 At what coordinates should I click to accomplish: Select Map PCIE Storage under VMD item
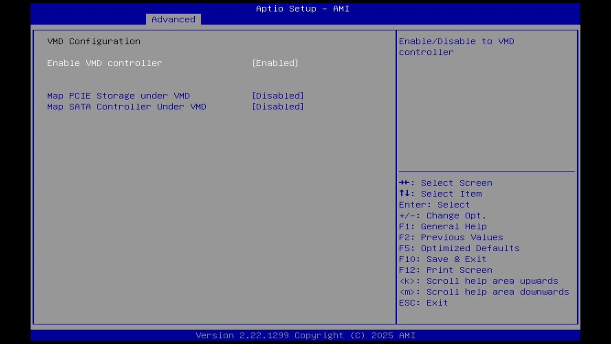click(x=118, y=96)
